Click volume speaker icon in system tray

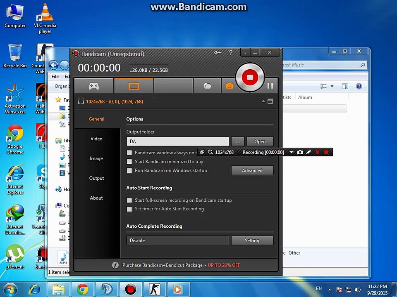click(x=357, y=290)
